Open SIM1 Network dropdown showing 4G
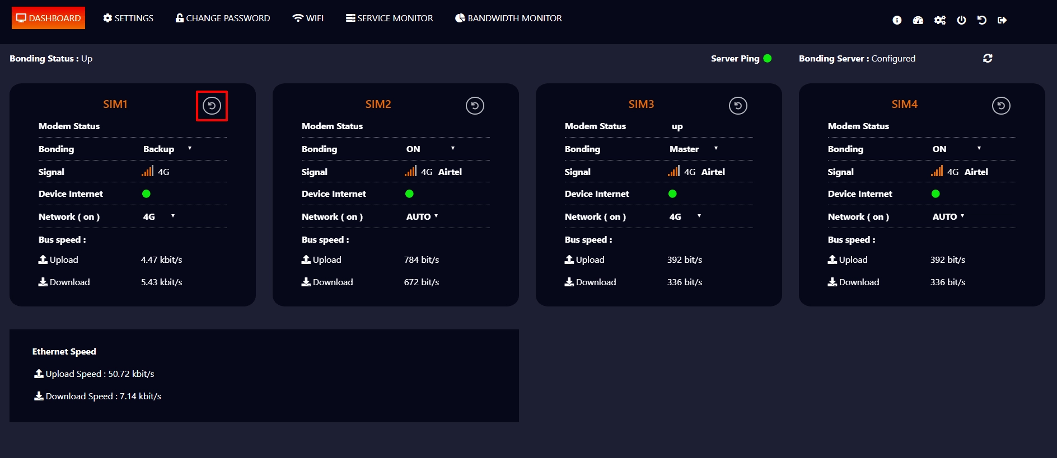 [x=159, y=216]
